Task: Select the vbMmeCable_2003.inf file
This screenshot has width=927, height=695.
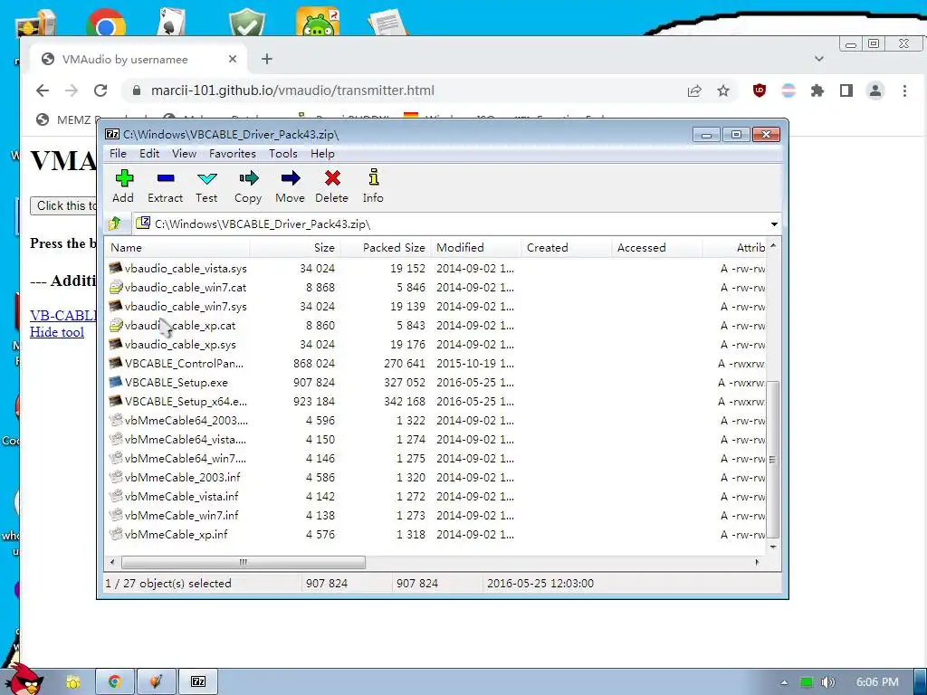Action: click(x=183, y=477)
